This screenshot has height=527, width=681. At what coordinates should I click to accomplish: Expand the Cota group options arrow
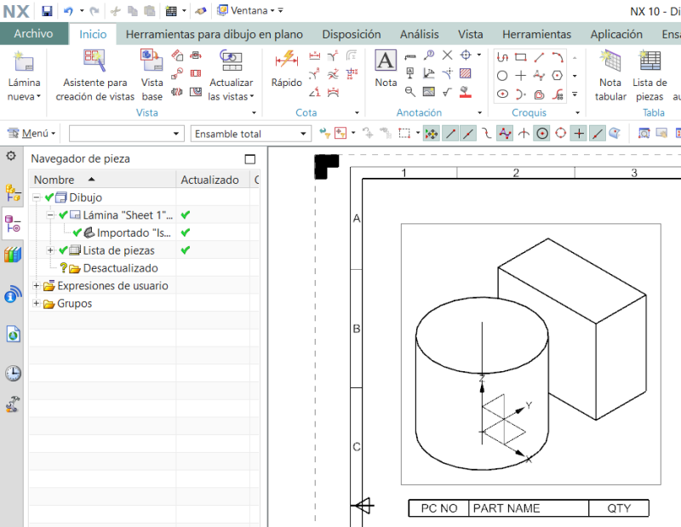[x=357, y=113]
